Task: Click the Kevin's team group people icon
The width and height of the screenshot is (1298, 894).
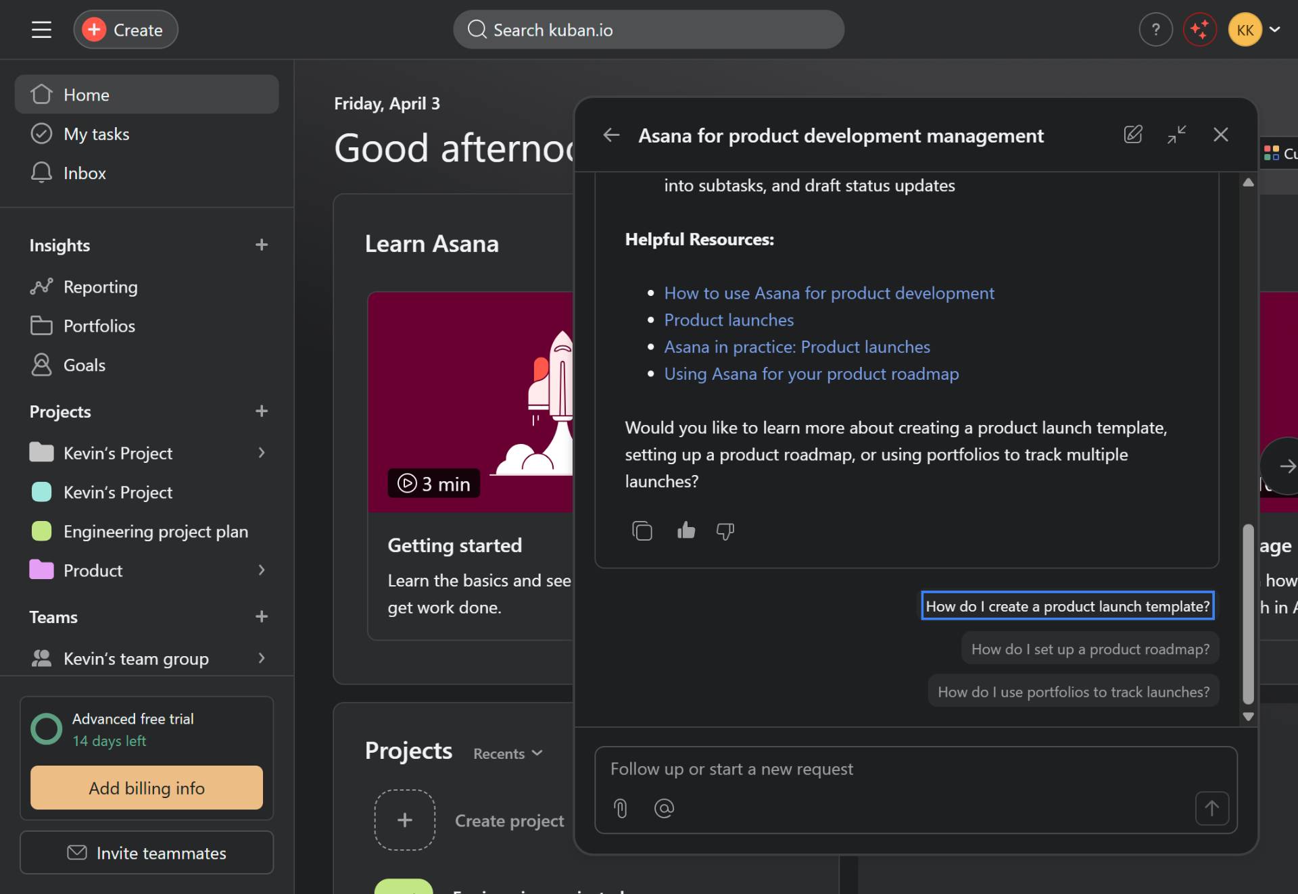Action: pos(41,658)
